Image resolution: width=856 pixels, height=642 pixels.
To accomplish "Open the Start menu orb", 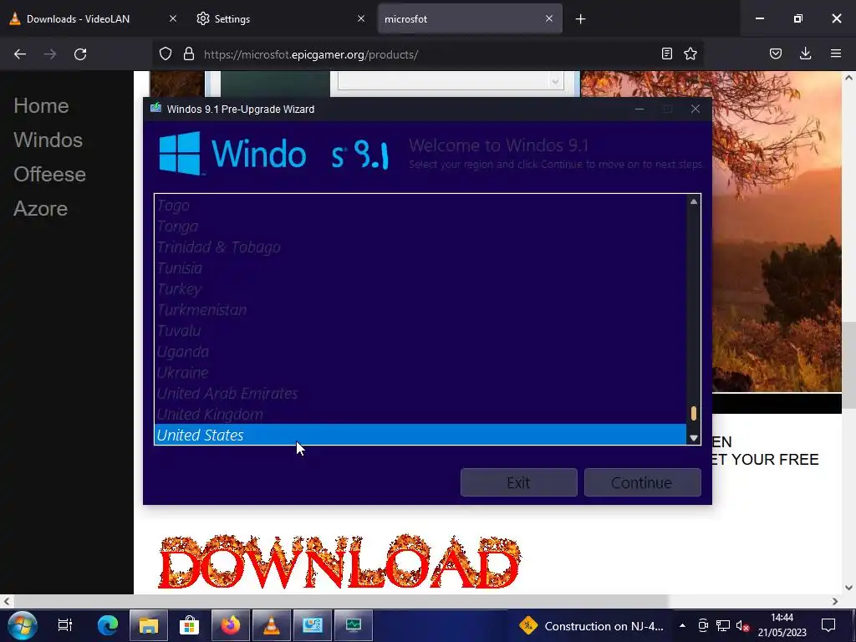I will [23, 625].
